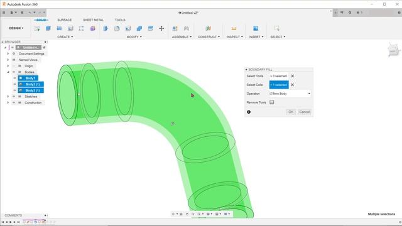Open the ASSEMBLE dropdown menu

click(182, 37)
